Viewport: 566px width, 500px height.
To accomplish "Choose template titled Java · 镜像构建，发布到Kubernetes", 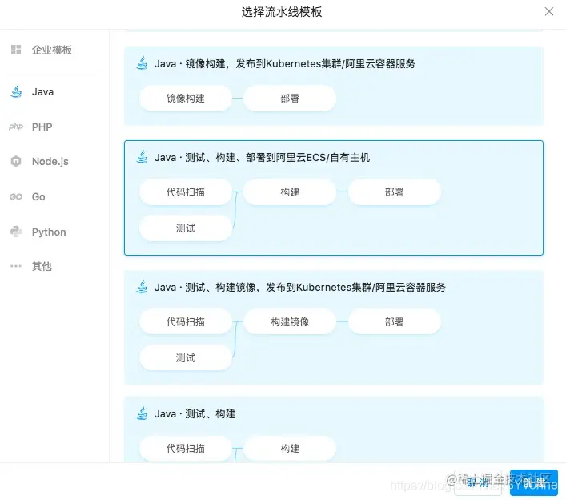I will (x=334, y=86).
